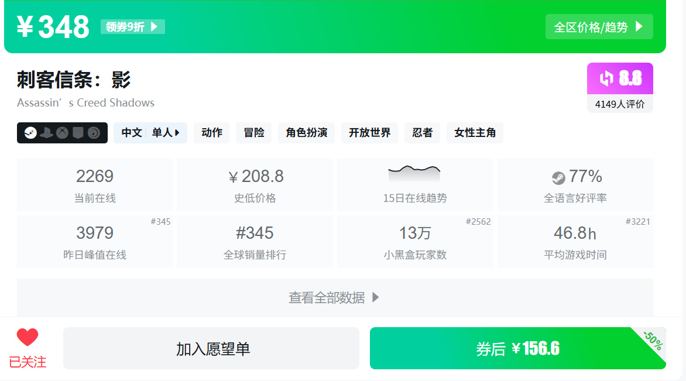This screenshot has width=686, height=381.
Task: Click the Xbox platform icon
Action: (x=62, y=132)
